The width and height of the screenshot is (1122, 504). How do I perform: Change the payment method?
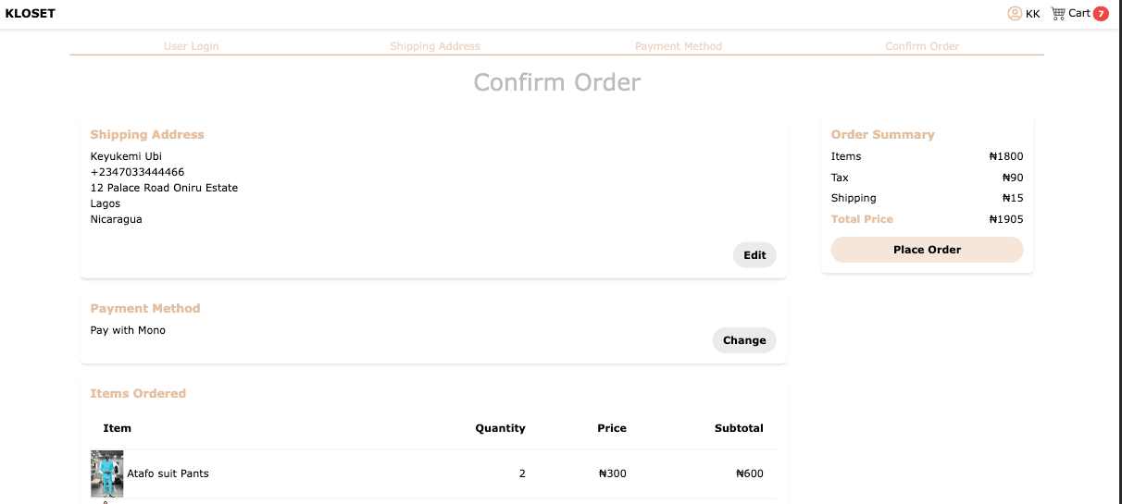[x=744, y=340]
